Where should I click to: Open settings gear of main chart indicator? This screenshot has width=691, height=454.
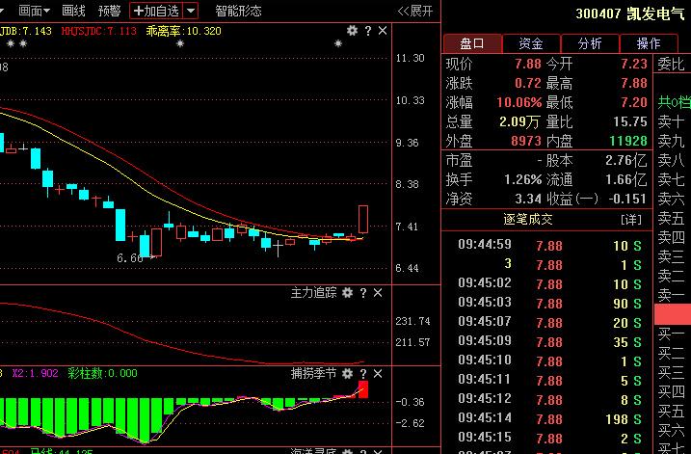point(352,31)
